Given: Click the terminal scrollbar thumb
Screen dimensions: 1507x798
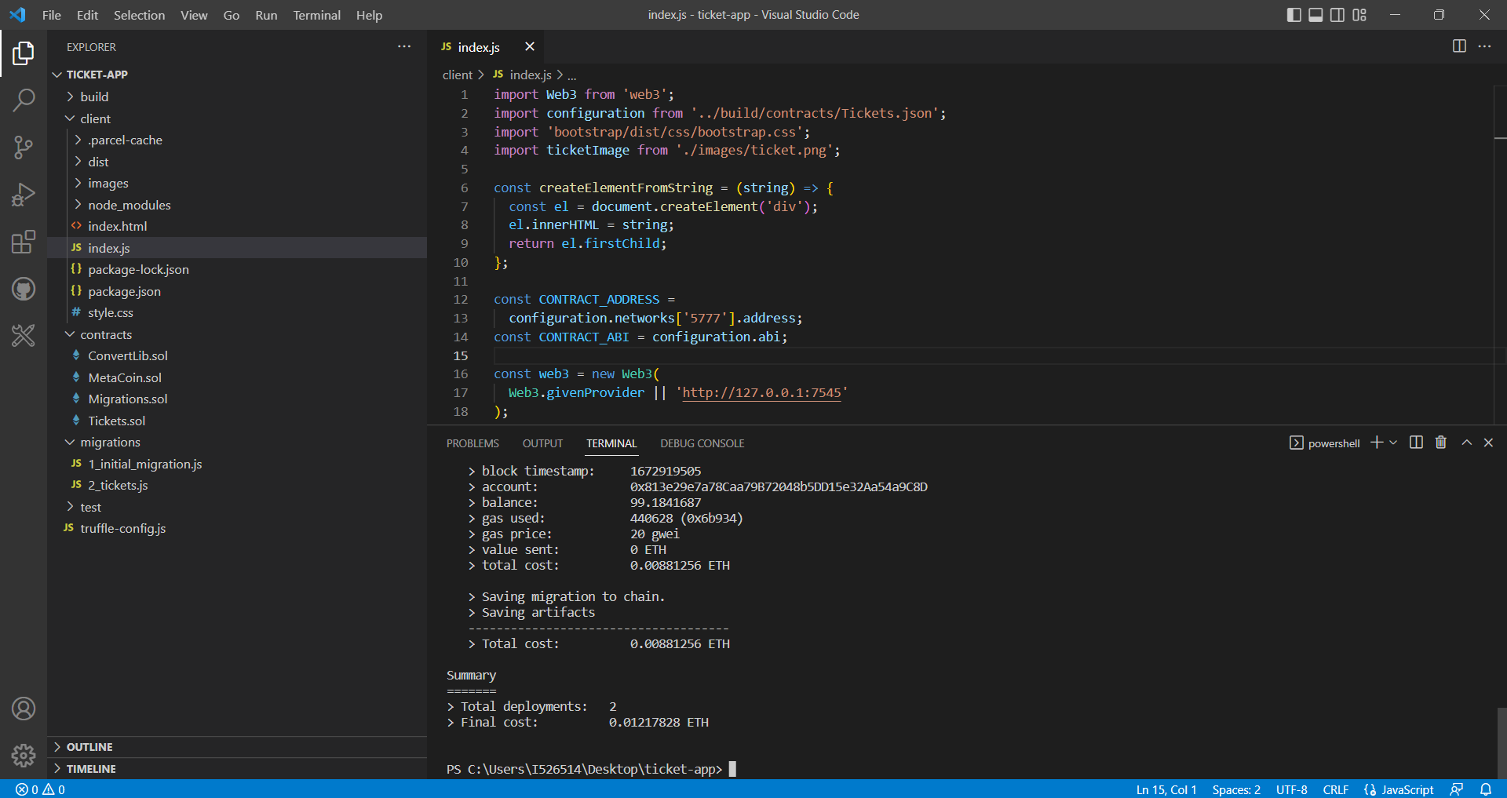Looking at the screenshot, I should (x=1502, y=743).
